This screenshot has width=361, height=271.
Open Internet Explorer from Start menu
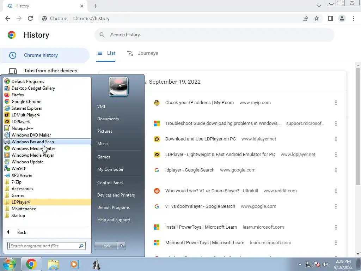(47, 108)
